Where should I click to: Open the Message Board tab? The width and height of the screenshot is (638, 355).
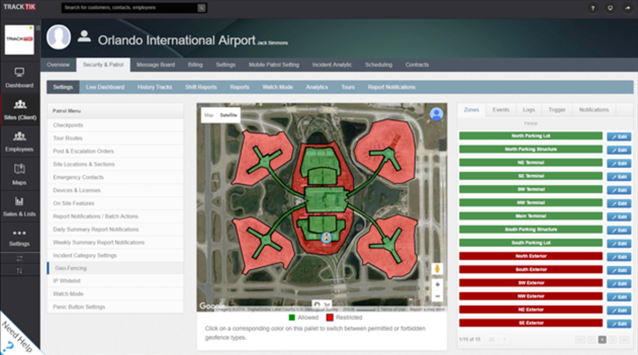tap(156, 65)
